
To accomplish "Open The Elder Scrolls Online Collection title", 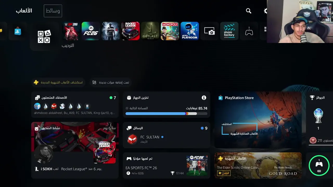I will point(239,168).
